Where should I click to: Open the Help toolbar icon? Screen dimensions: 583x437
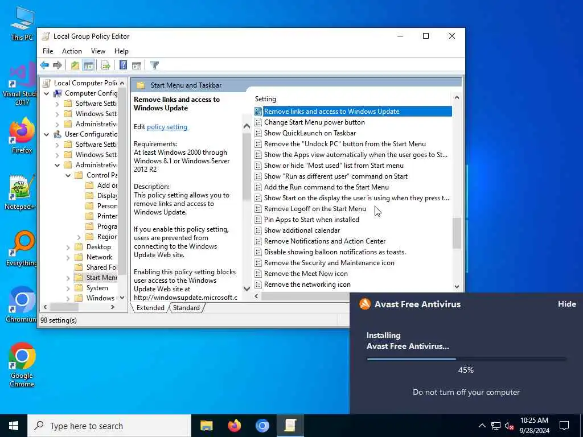[x=123, y=65]
